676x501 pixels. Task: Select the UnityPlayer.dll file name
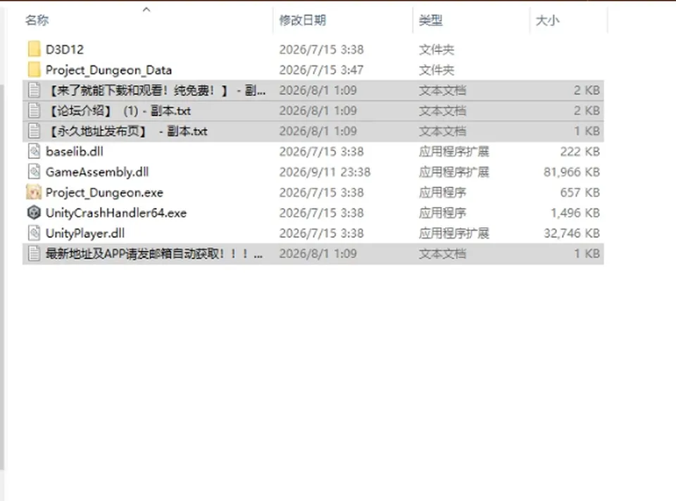tap(85, 233)
